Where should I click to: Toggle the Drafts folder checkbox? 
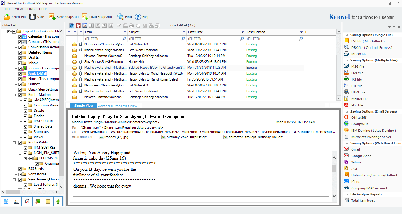(20, 57)
